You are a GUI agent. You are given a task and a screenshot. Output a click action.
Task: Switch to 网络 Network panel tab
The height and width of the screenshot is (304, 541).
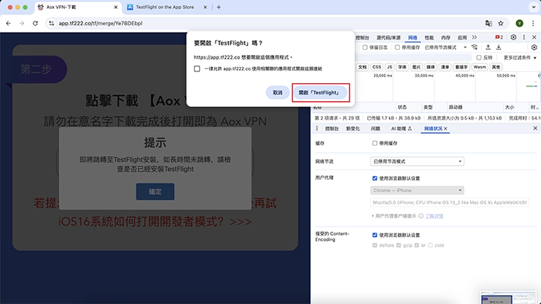[x=412, y=38]
